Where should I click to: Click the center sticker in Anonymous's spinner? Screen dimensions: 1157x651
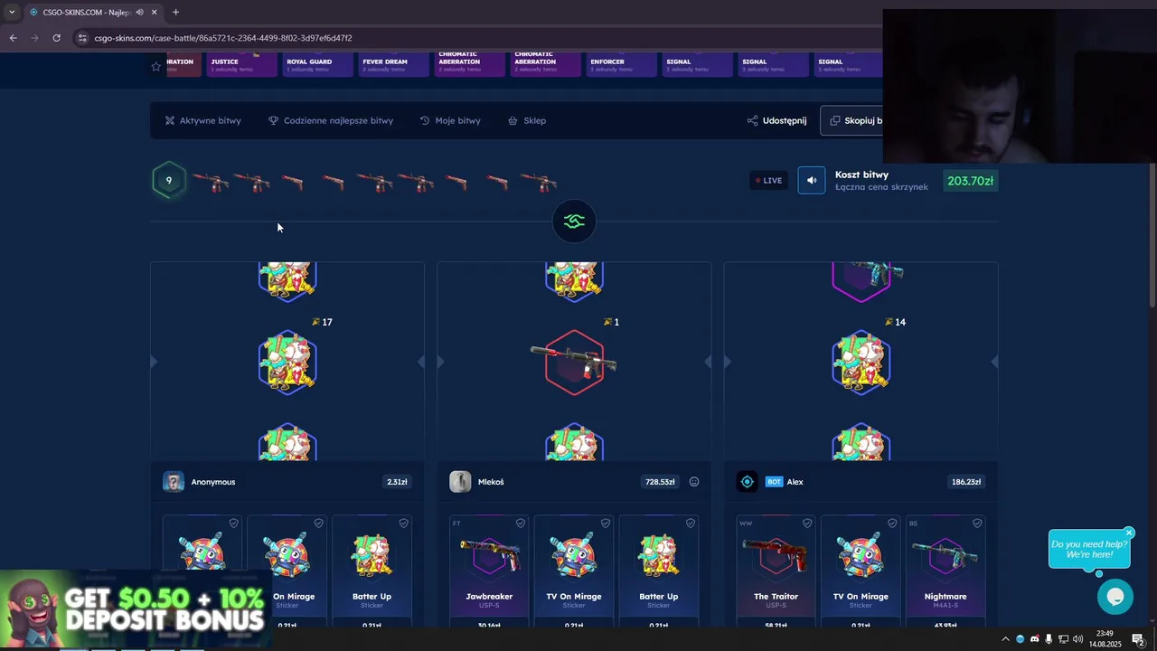pos(287,363)
